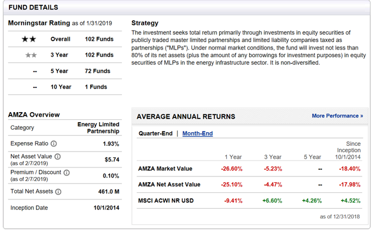Open the More Performance link
This screenshot has width=377, height=233.
tap(338, 116)
